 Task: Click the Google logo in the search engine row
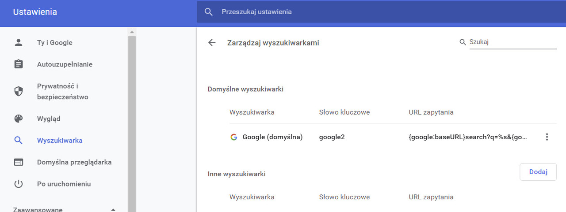[234, 137]
